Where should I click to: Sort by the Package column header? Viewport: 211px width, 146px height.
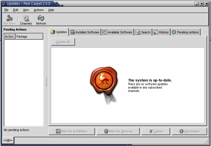pos(30,36)
